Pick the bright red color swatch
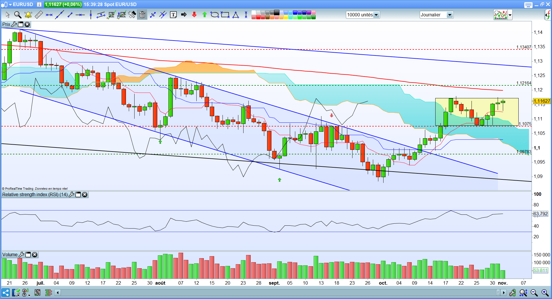The height and width of the screenshot is (299, 552). coord(258,17)
